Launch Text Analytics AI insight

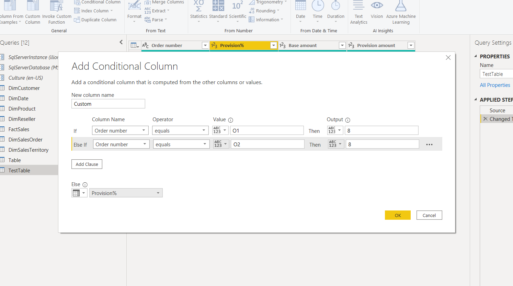tap(358, 12)
